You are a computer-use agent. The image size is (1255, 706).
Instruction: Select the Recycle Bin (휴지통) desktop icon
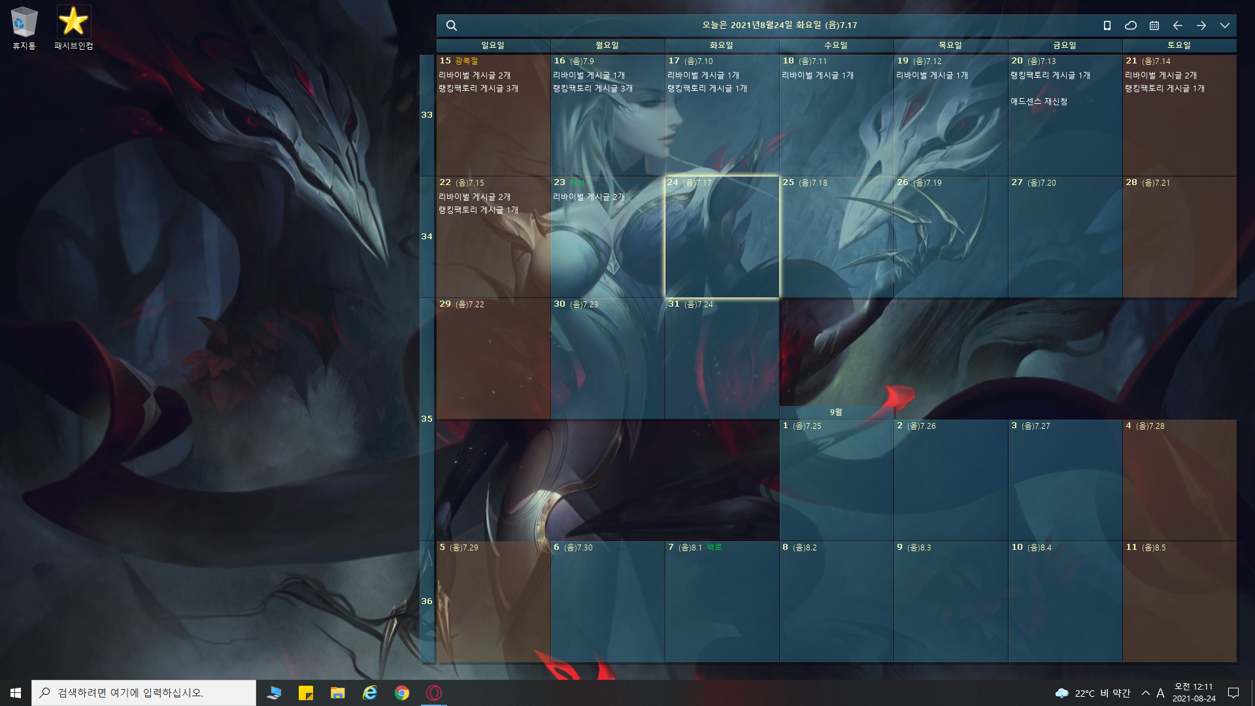[24, 28]
